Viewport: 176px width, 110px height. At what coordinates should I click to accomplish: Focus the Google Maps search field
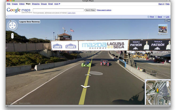pos(58,10)
